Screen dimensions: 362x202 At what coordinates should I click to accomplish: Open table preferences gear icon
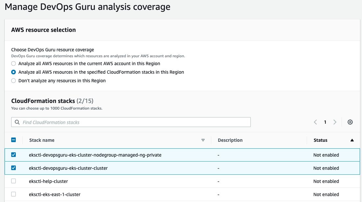[350, 122]
